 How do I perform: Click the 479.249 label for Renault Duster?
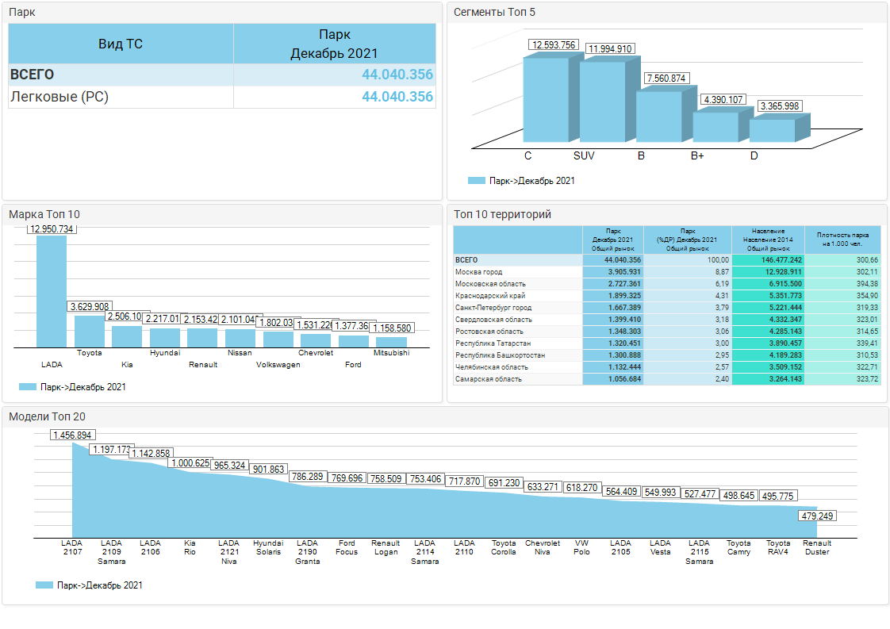(x=816, y=516)
